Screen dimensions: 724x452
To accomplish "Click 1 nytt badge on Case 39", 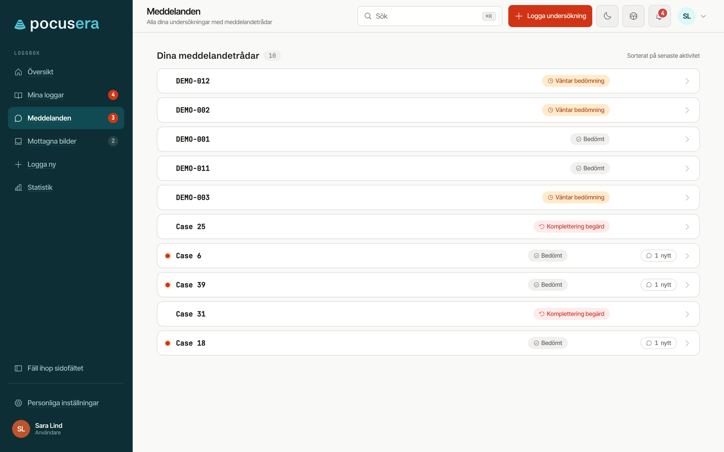I will click(658, 285).
